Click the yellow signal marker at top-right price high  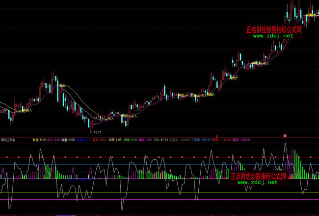(310, 15)
